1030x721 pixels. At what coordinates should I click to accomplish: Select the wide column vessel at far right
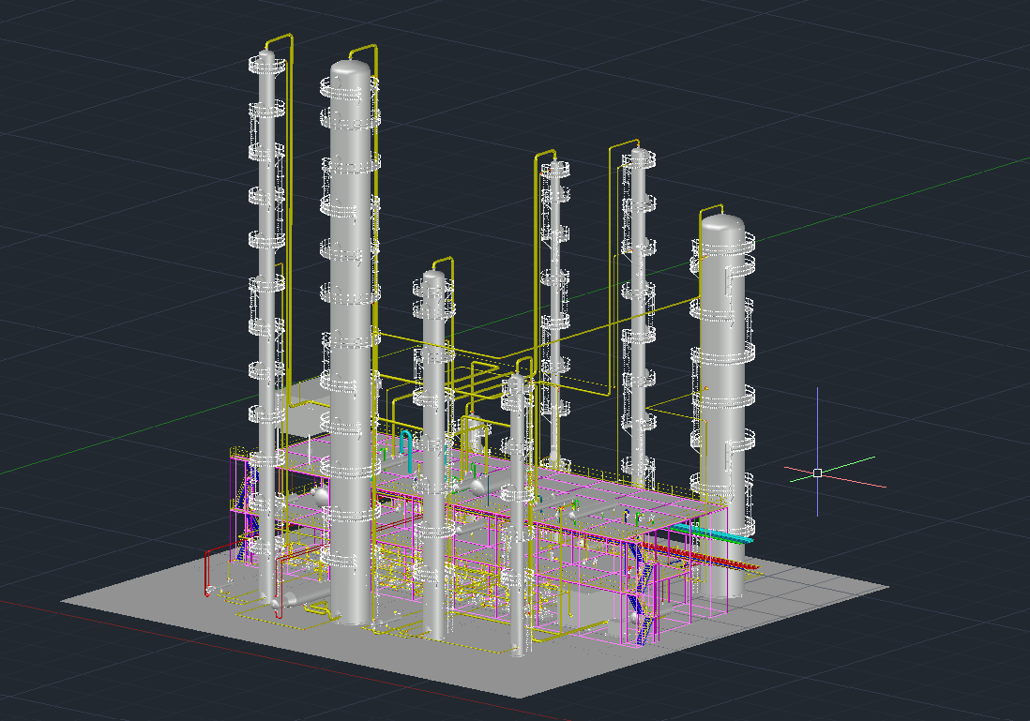coord(722,407)
